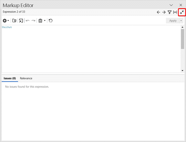Click the editor scrollbar down arrow
The image size is (186, 142).
[x=182, y=71]
